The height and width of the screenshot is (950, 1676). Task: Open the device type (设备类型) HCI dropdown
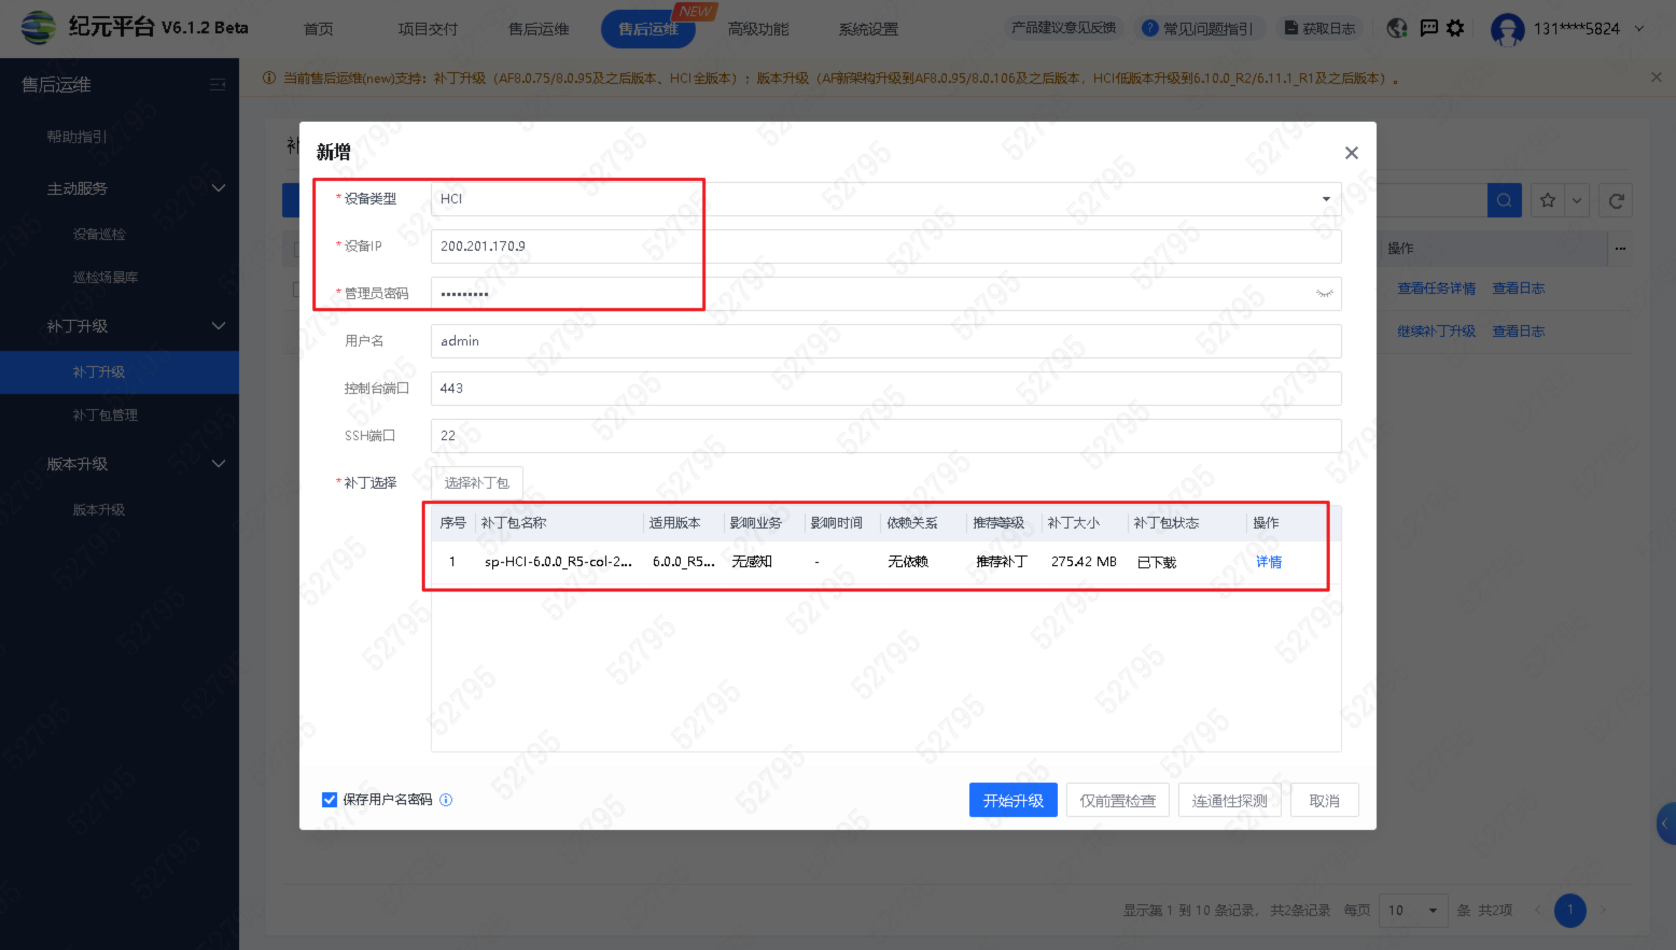(885, 199)
